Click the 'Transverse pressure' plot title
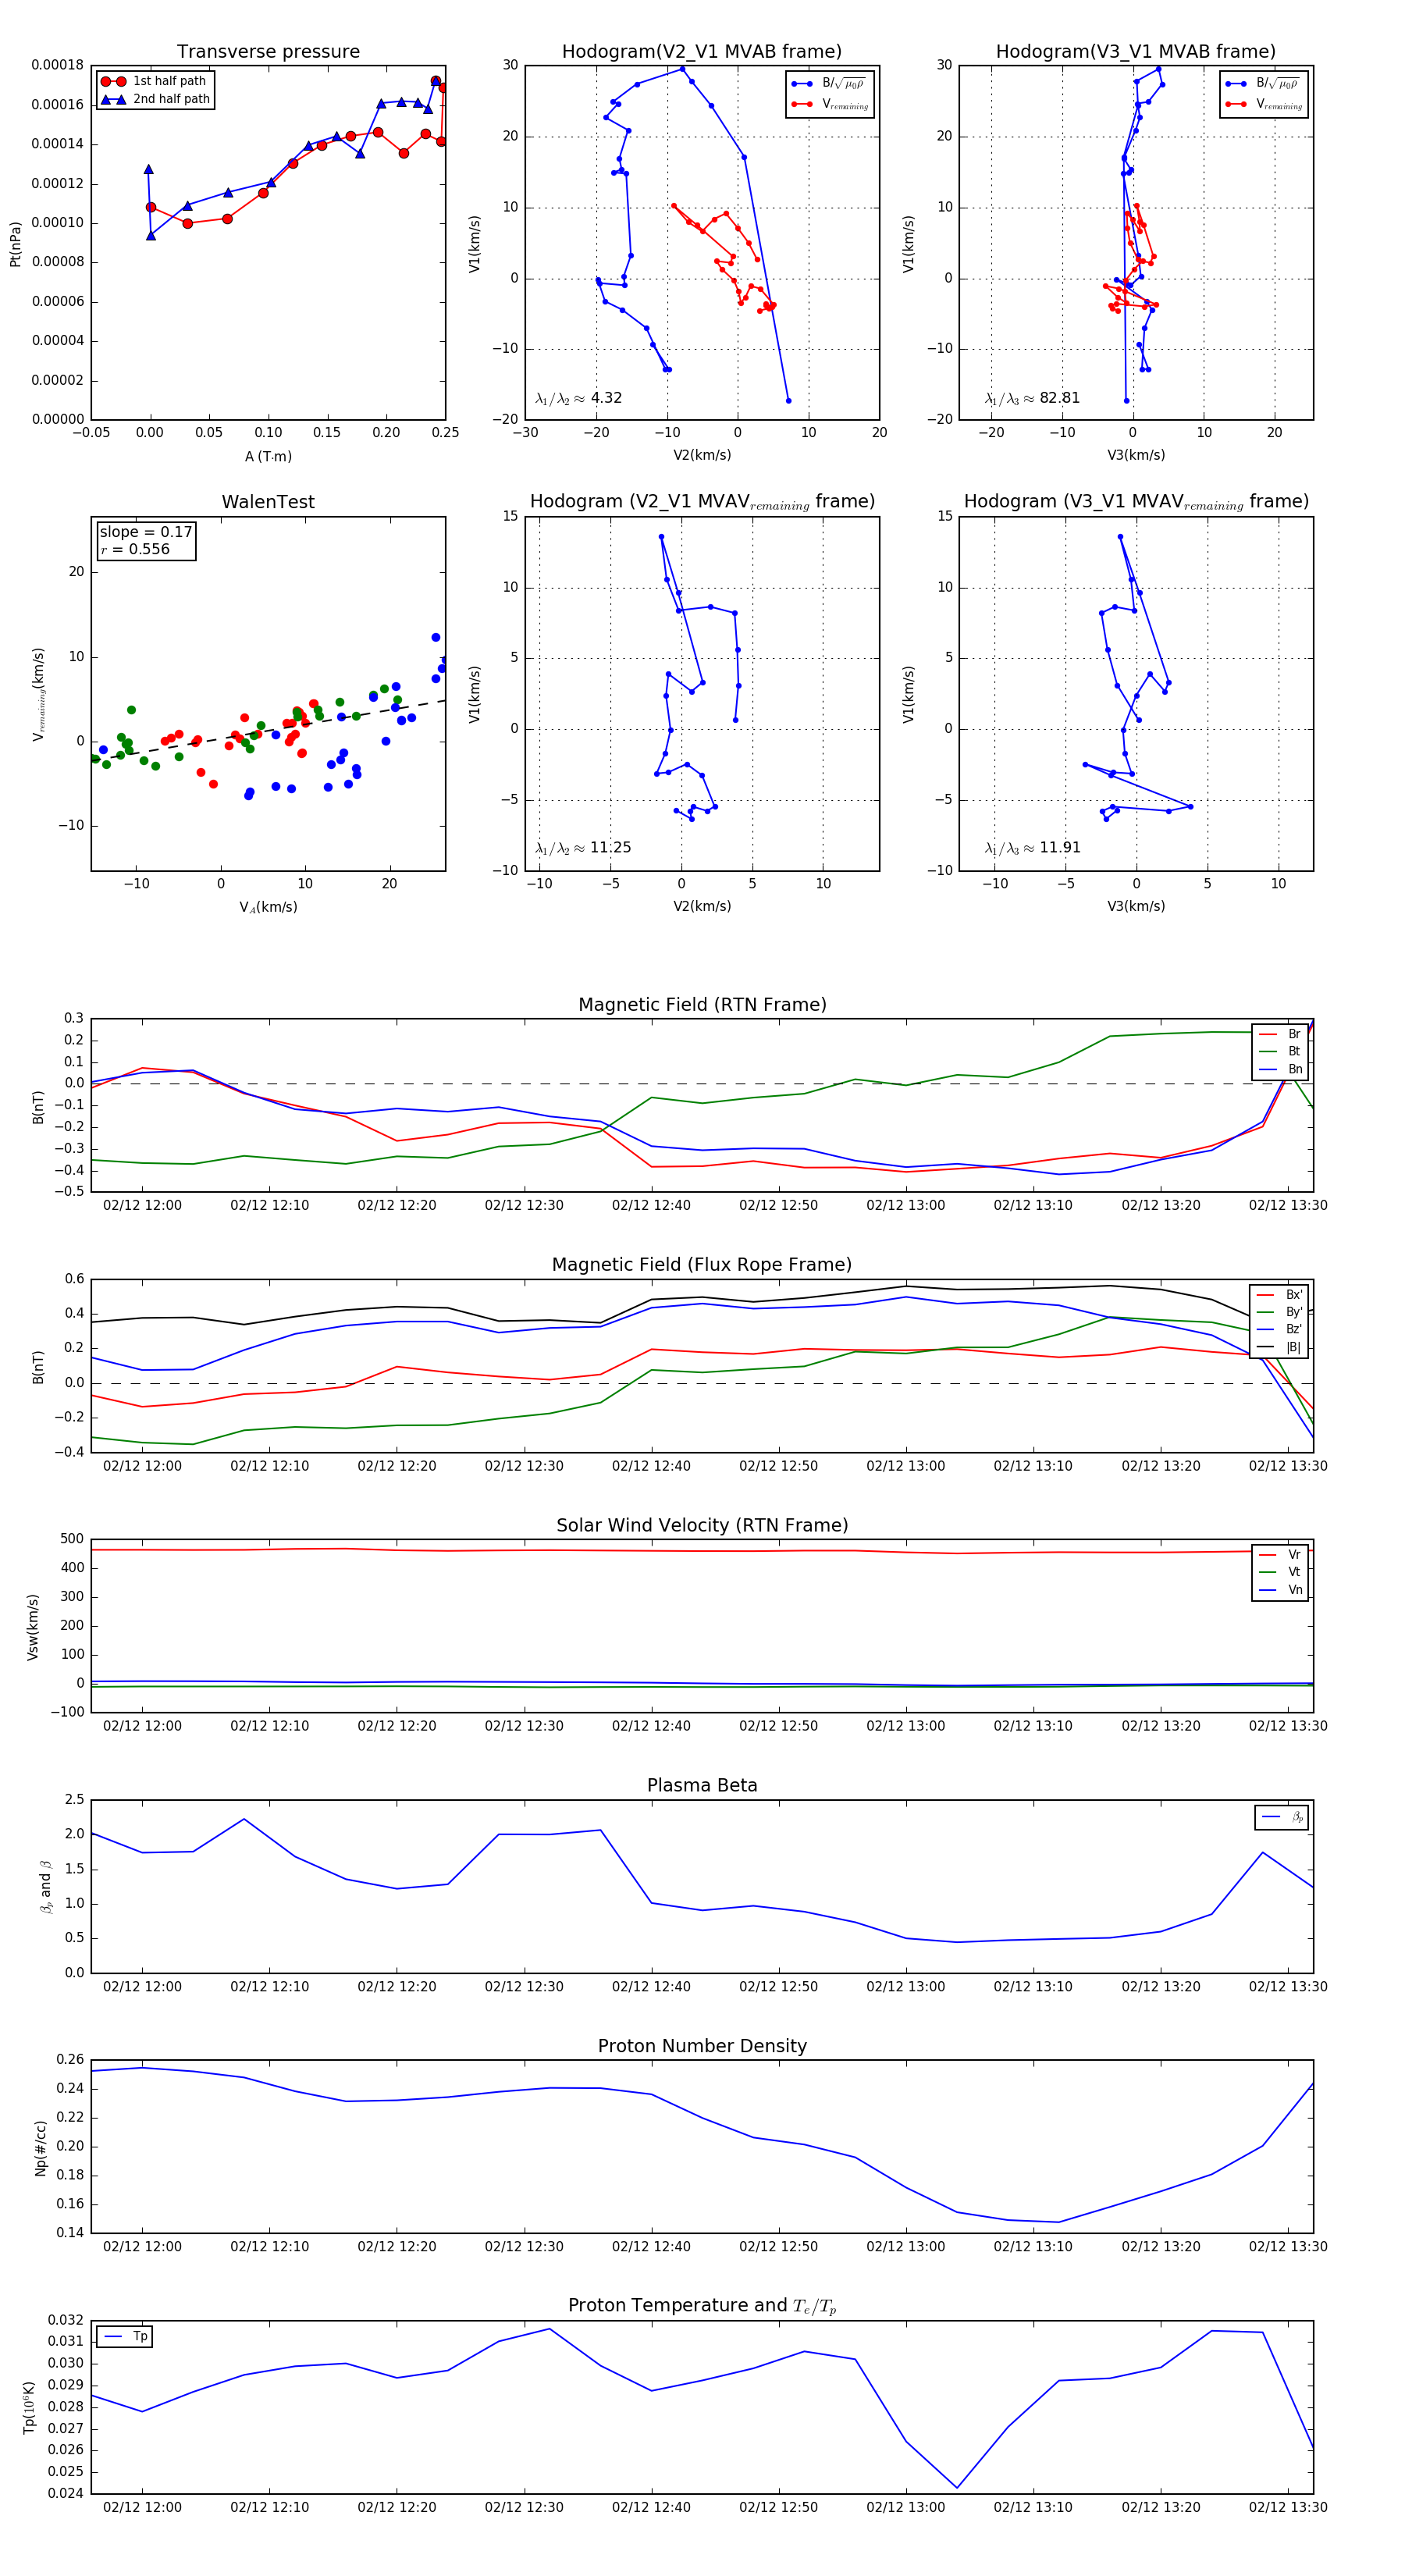 pos(268,52)
